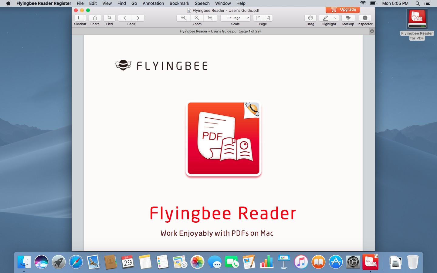437x273 pixels.
Task: Open Keynote in the Dock
Action: coord(284,262)
